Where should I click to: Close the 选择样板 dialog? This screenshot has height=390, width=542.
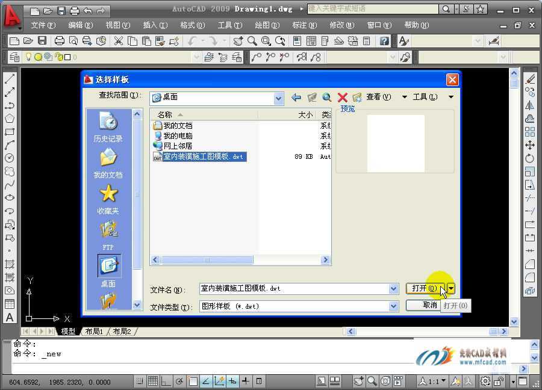point(452,80)
